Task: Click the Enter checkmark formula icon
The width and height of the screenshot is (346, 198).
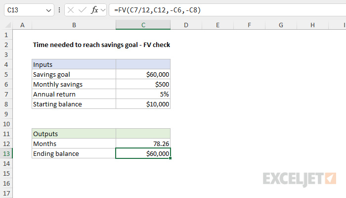Action: [83, 10]
